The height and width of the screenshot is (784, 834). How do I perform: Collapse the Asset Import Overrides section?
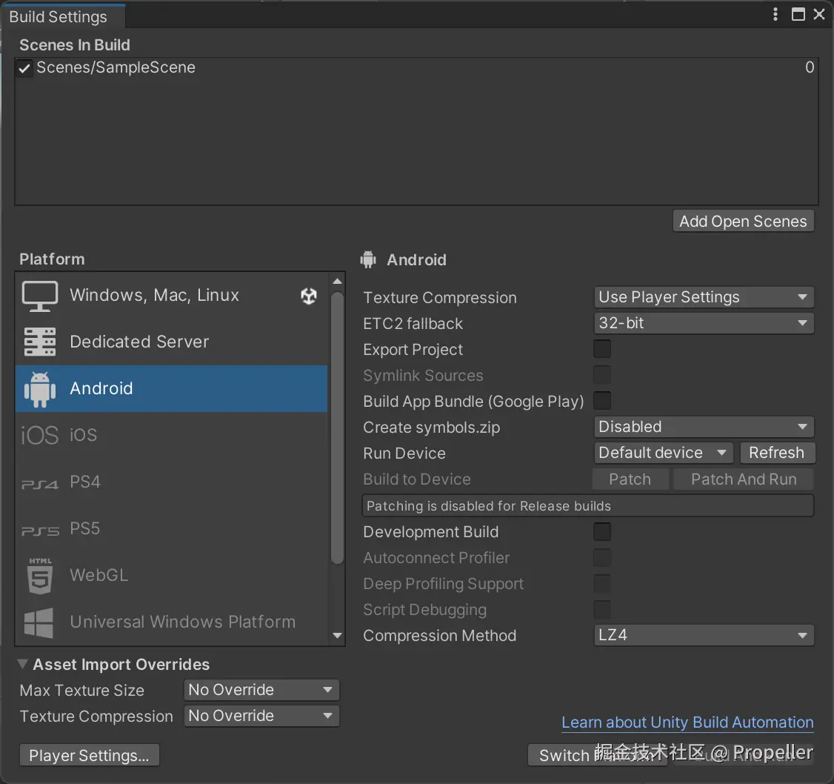point(24,664)
